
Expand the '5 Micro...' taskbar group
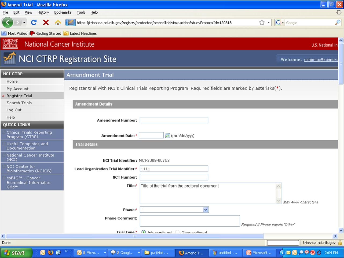coord(105,253)
